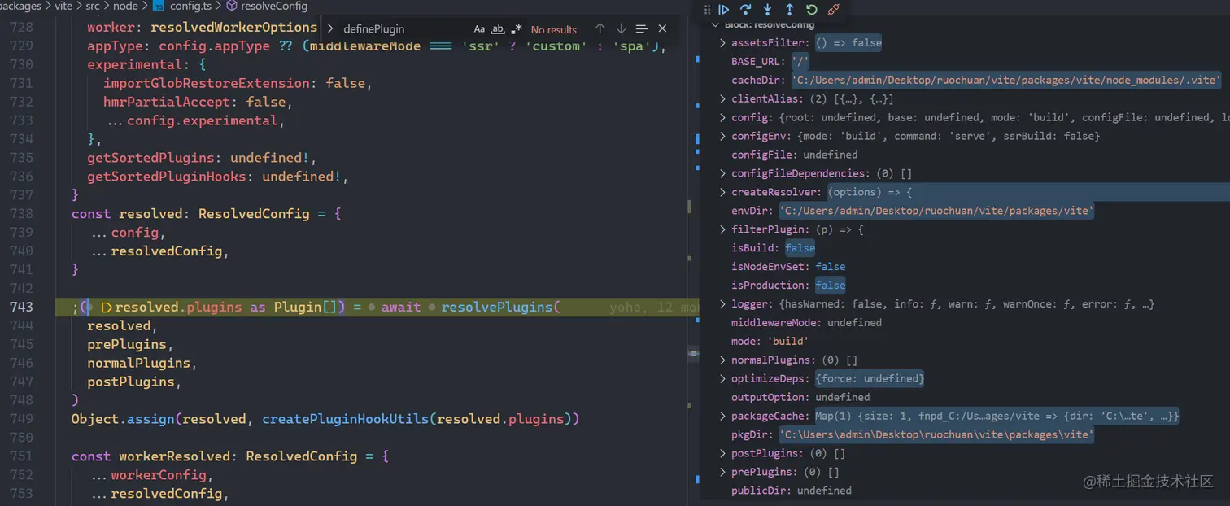
Task: Click the debug Step Into icon
Action: click(767, 10)
